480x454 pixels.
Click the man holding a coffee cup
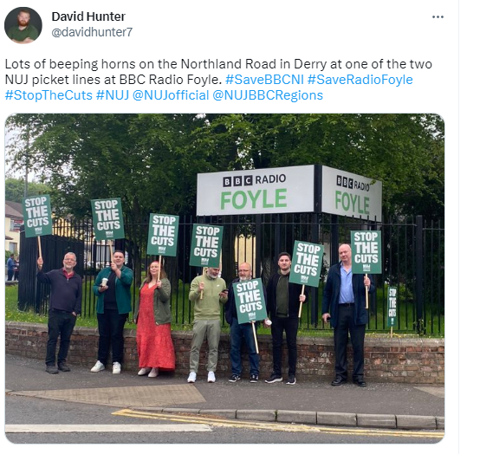pos(112,312)
